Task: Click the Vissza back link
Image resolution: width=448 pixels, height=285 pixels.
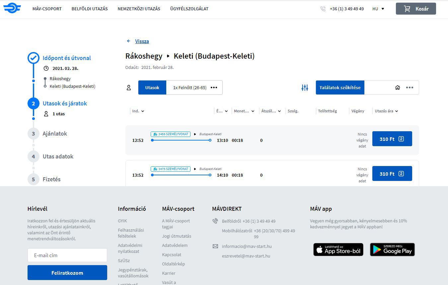Action: coord(142,41)
